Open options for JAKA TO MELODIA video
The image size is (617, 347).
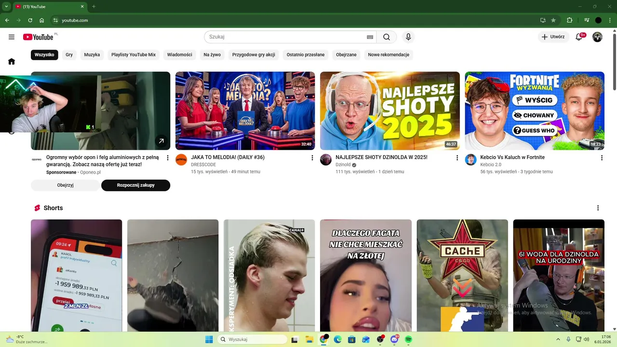(x=312, y=158)
